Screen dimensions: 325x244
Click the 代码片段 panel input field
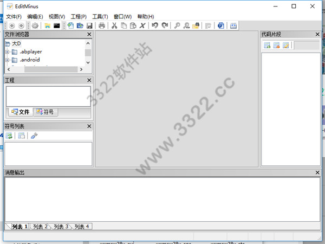[307, 45]
